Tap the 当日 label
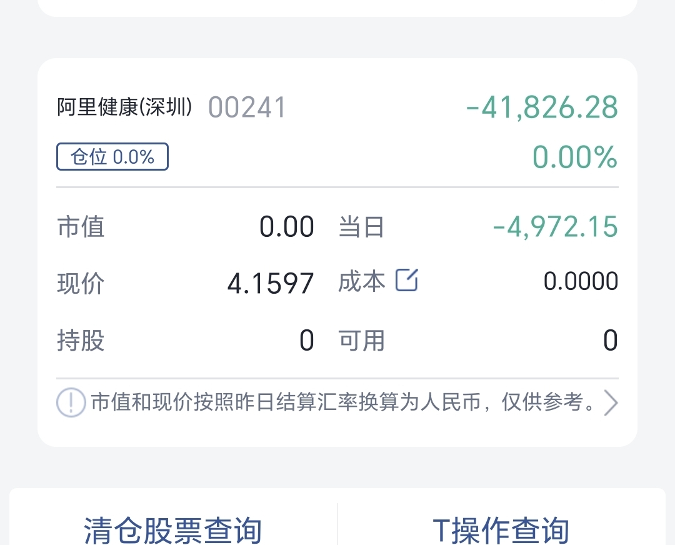Screen dimensions: 675x545 [x=361, y=227]
